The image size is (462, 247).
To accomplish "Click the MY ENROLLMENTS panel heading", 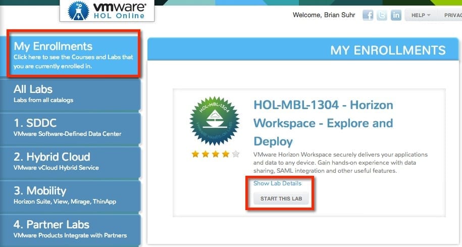I will point(388,50).
